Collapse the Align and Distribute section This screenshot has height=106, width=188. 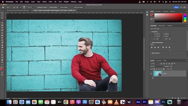click(151, 43)
